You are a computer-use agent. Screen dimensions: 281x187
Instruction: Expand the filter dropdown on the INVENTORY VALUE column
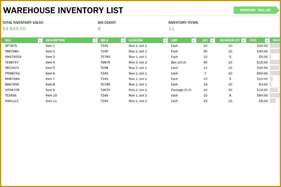point(279,40)
